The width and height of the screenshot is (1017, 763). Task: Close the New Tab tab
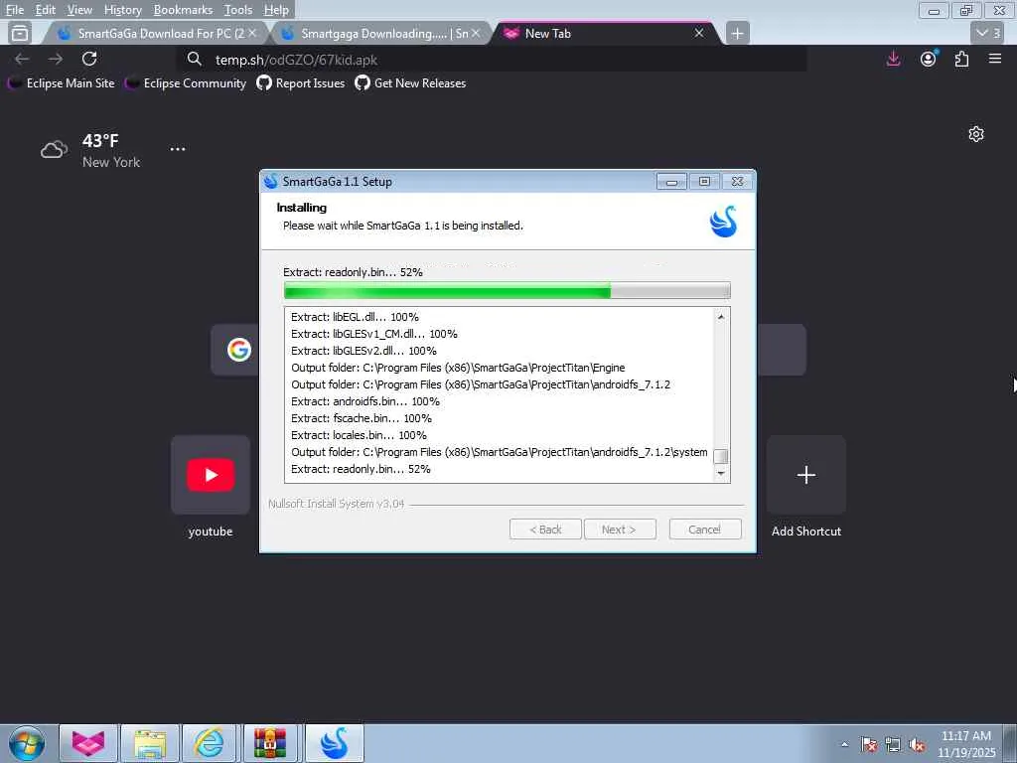698,33
